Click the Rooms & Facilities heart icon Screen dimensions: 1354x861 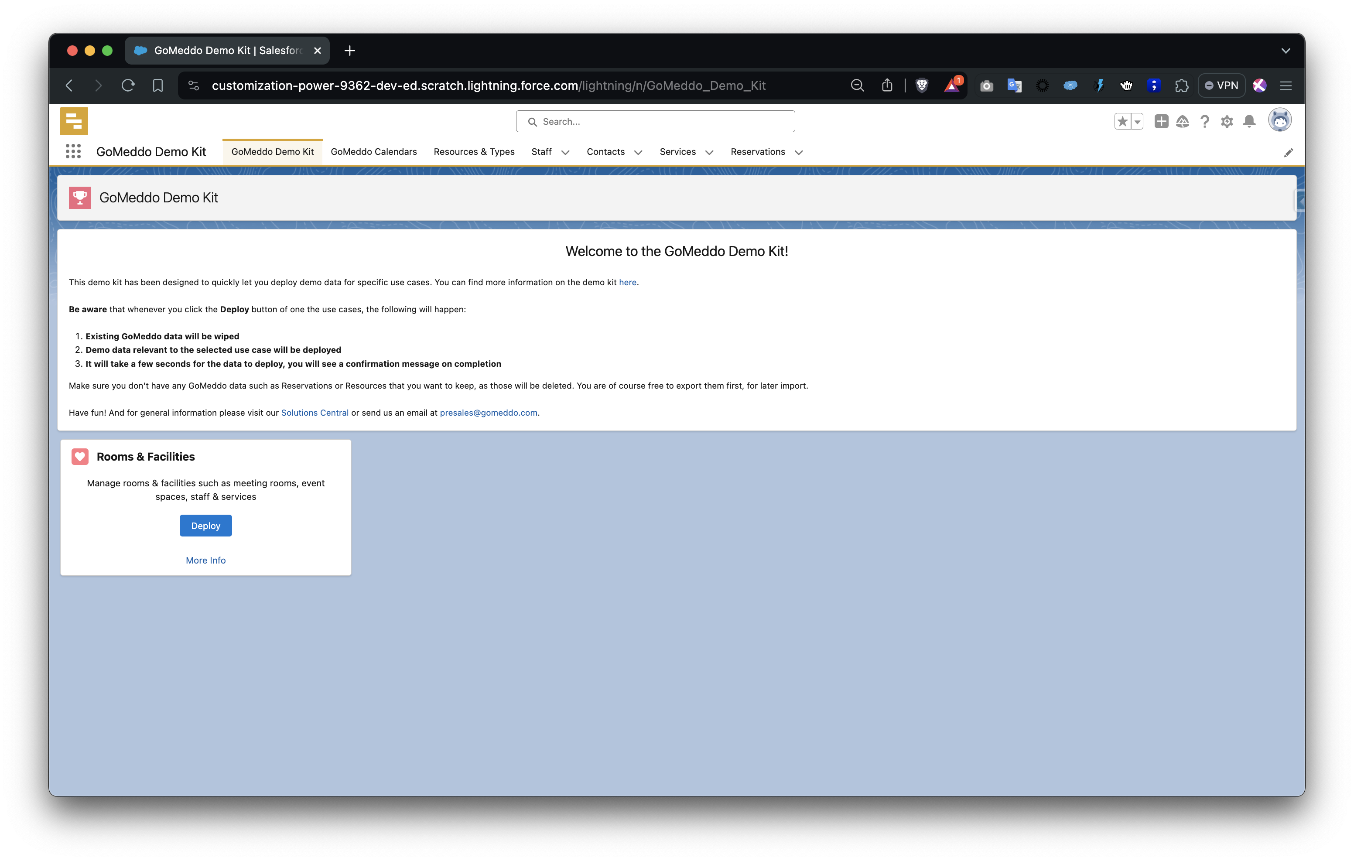click(x=79, y=456)
